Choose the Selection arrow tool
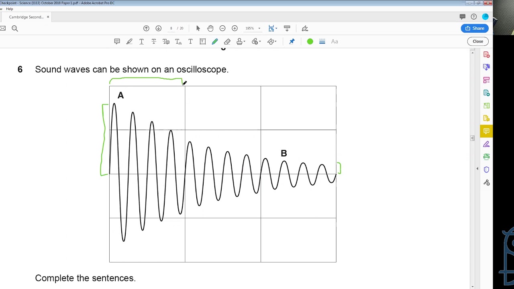The width and height of the screenshot is (514, 289). point(198,28)
